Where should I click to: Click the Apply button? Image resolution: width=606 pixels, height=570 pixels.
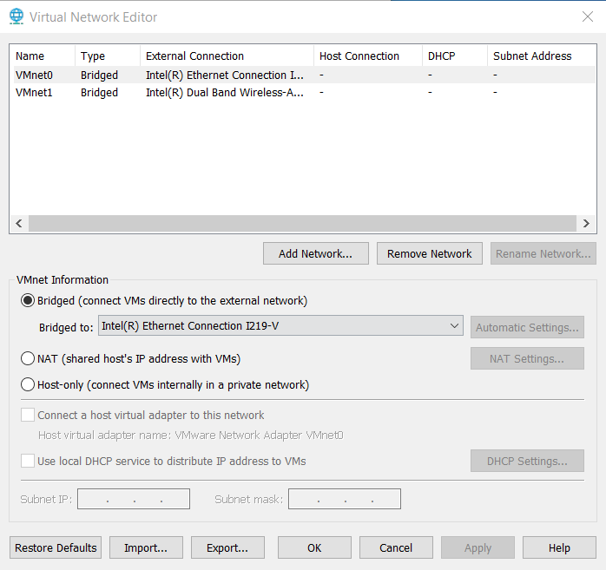(478, 547)
